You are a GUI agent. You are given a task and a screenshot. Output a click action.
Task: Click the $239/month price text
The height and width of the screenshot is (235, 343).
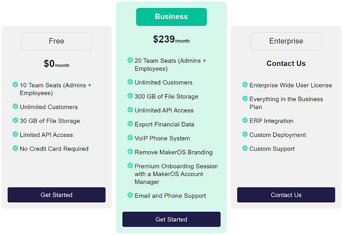(171, 39)
